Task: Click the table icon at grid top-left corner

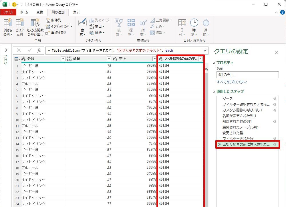Action: point(17,59)
